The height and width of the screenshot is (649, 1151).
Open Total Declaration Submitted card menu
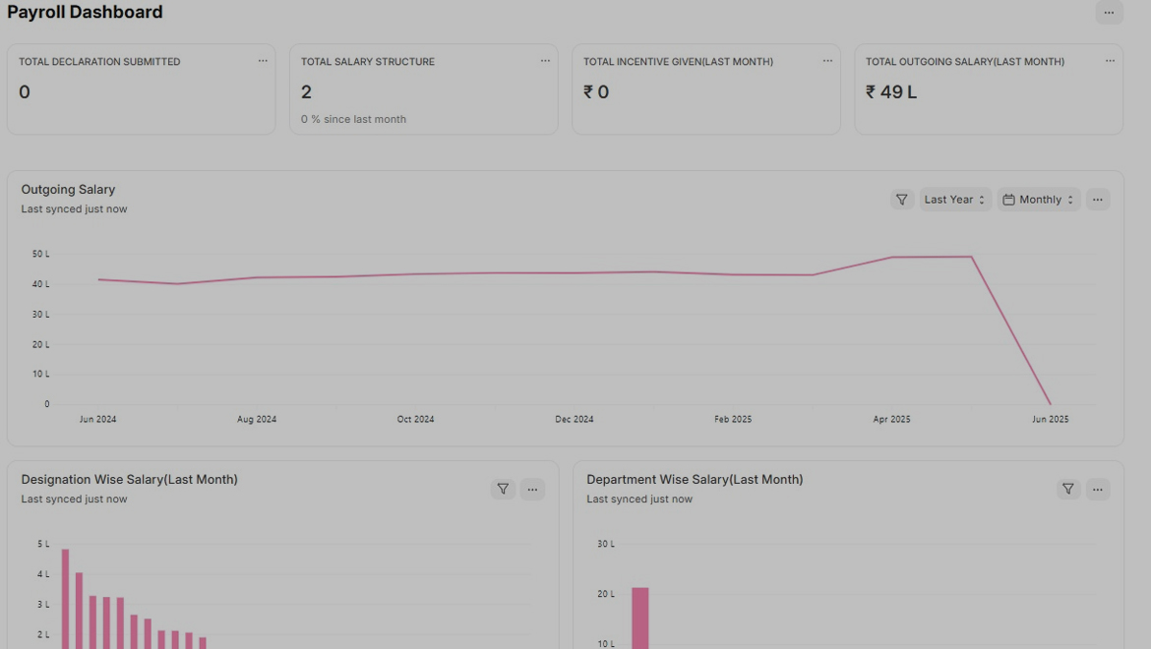click(263, 61)
